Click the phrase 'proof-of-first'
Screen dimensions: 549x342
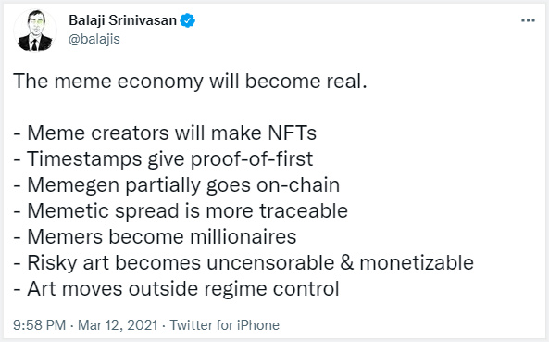(252, 159)
